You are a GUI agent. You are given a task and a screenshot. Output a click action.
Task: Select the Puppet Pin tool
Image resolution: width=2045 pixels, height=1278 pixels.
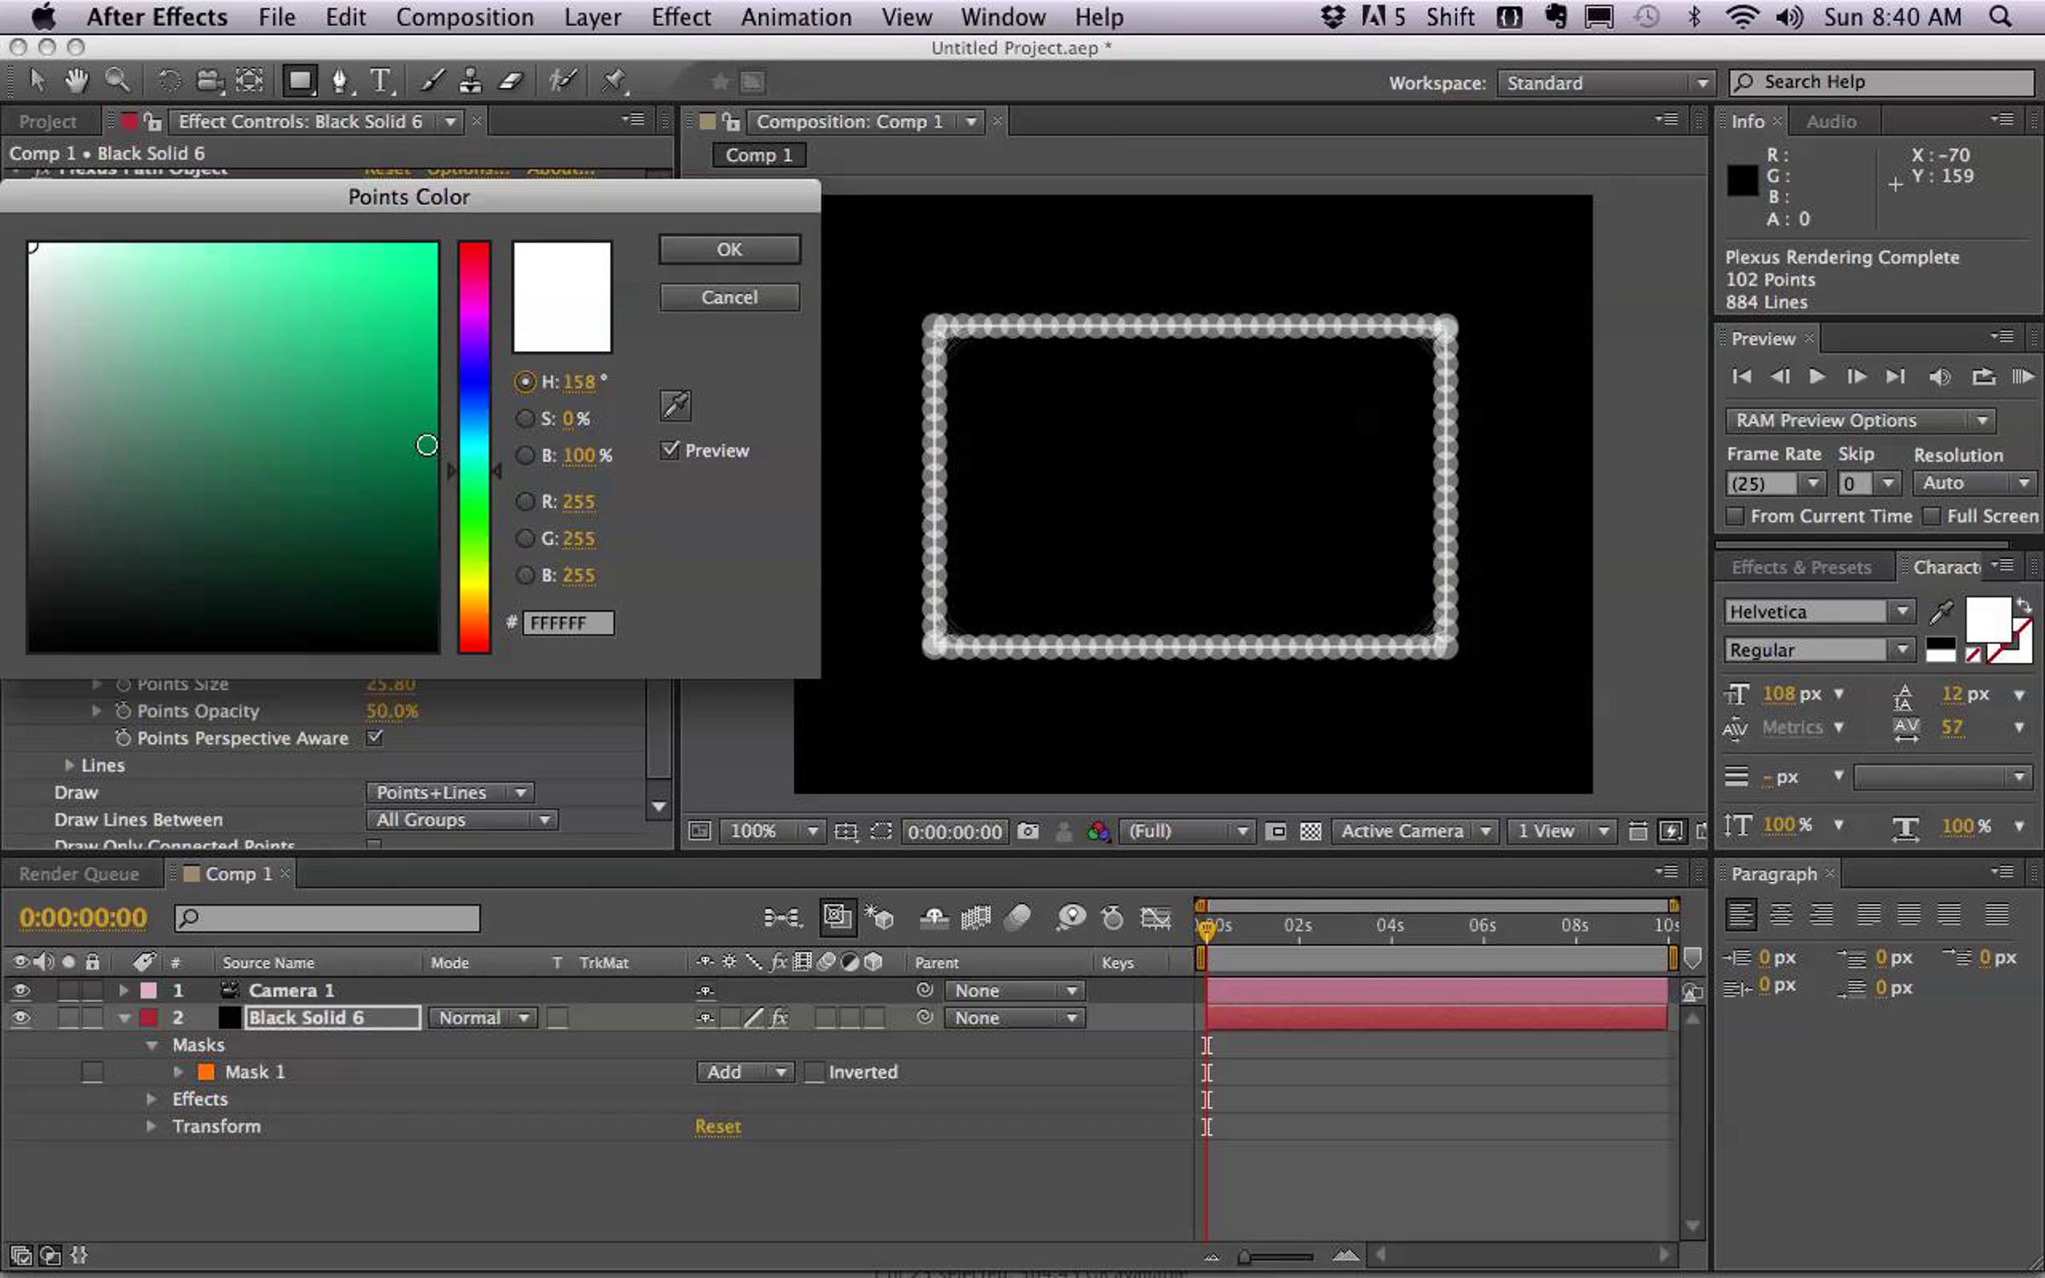tap(613, 81)
